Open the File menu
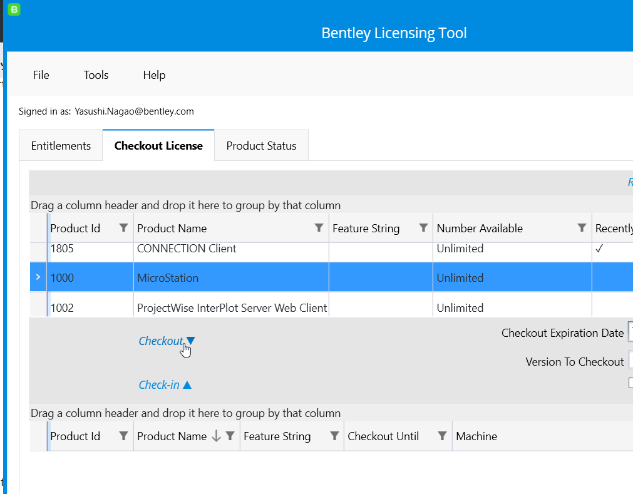This screenshot has width=633, height=494. point(41,75)
